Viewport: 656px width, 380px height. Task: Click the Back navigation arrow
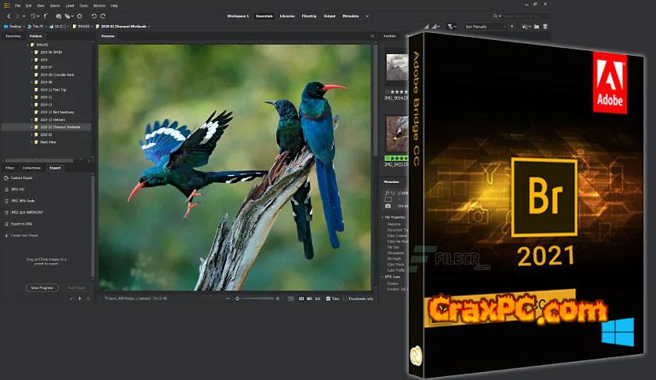(7, 16)
